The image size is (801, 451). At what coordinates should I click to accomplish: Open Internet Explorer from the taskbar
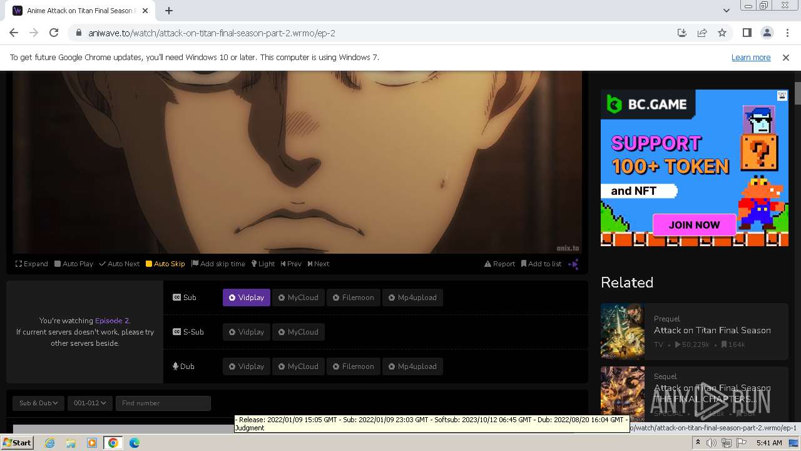[49, 443]
